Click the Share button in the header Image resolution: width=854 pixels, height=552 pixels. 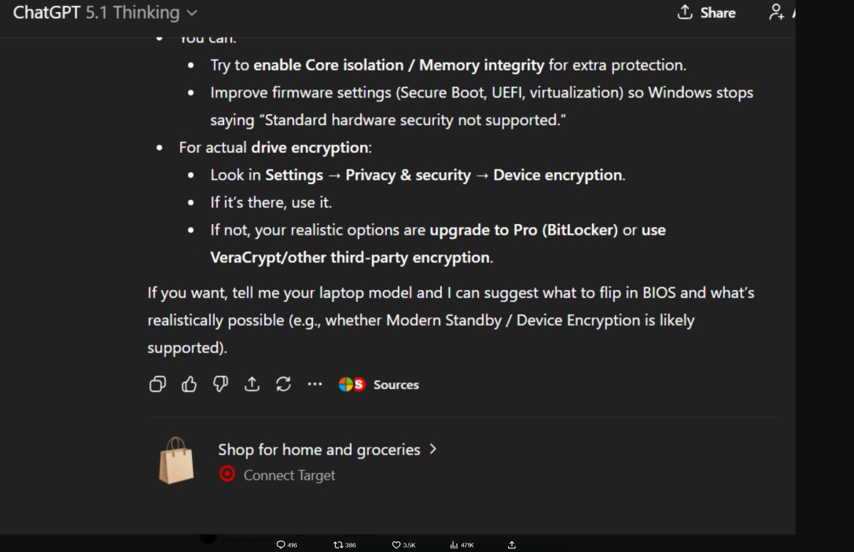(x=706, y=13)
